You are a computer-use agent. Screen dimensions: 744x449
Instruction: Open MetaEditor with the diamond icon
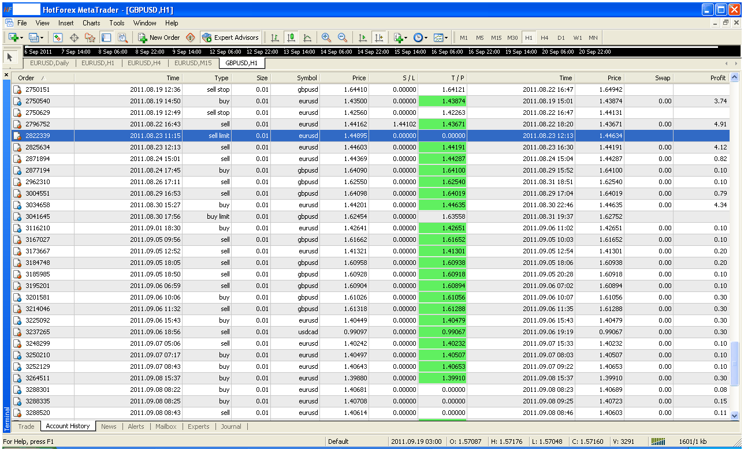pos(190,38)
